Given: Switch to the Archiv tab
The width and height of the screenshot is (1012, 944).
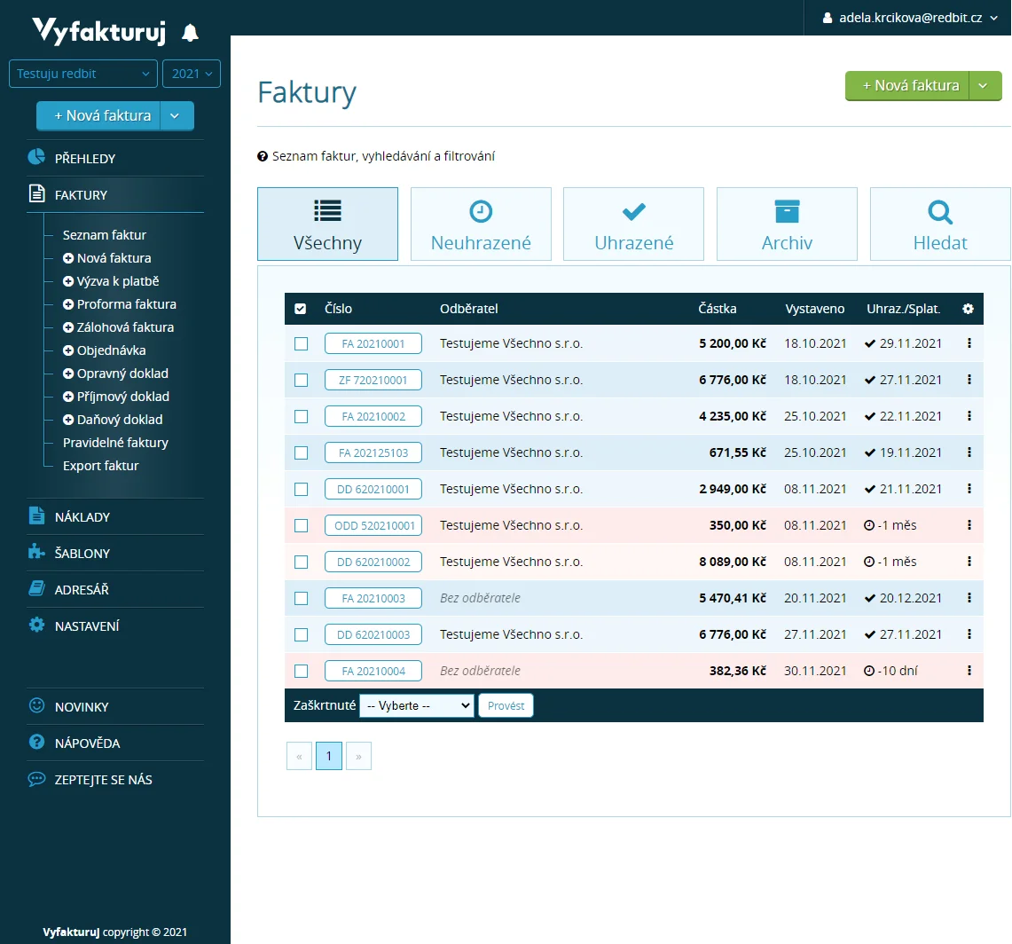Looking at the screenshot, I should [787, 224].
